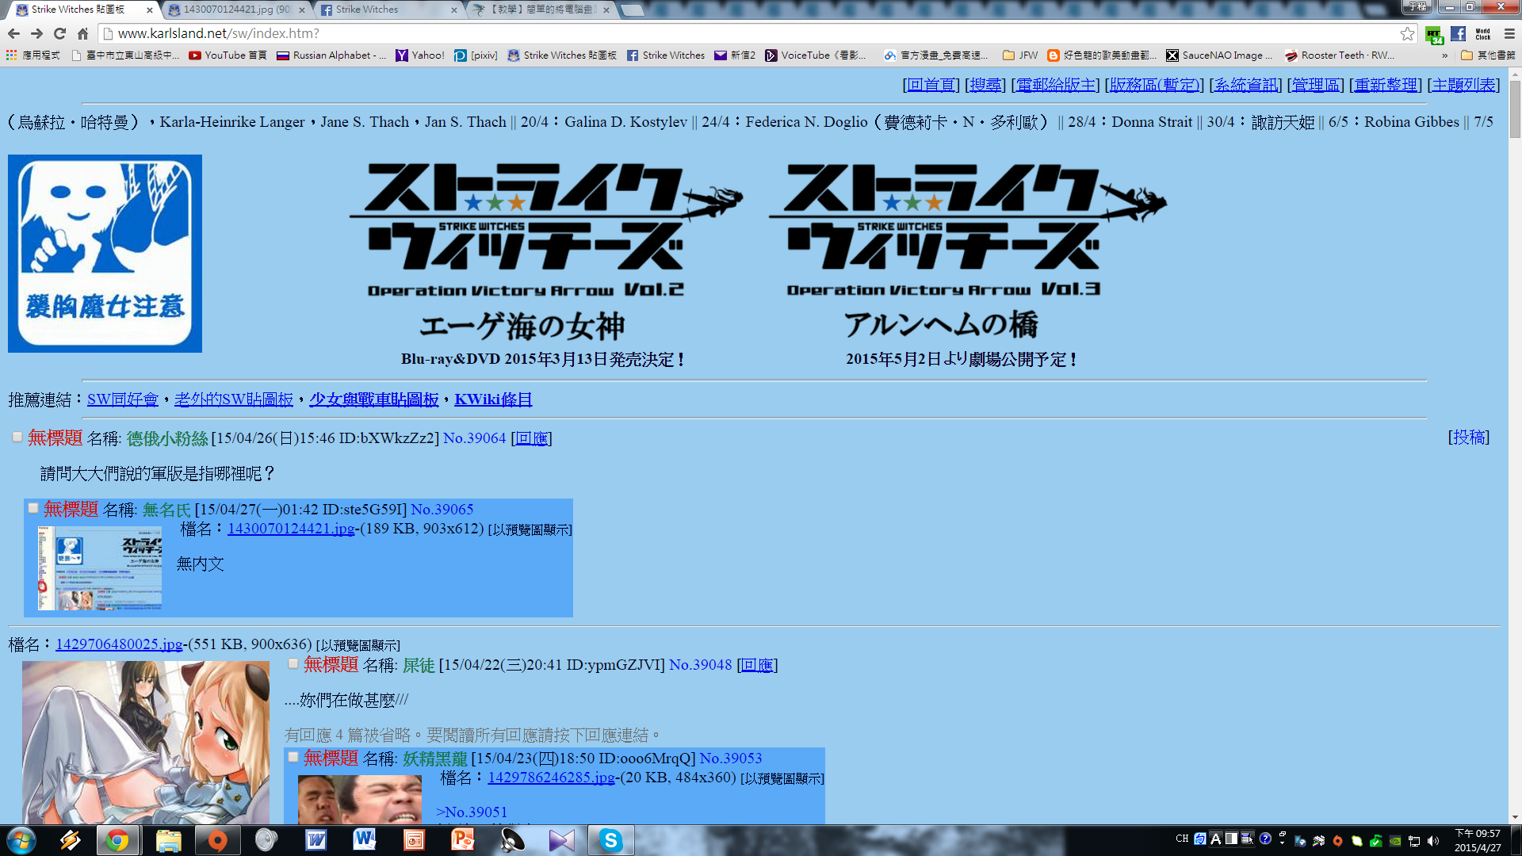Bookmark this page with star icon

click(1407, 33)
